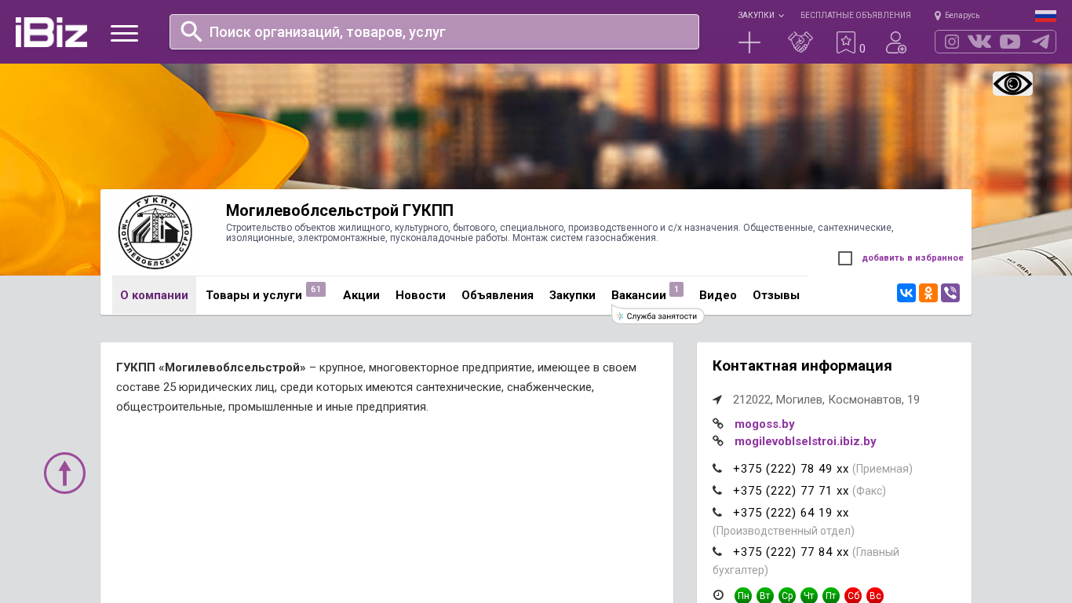Screen dimensions: 1072x603
Task: Open the Новости tab
Action: coord(421,295)
